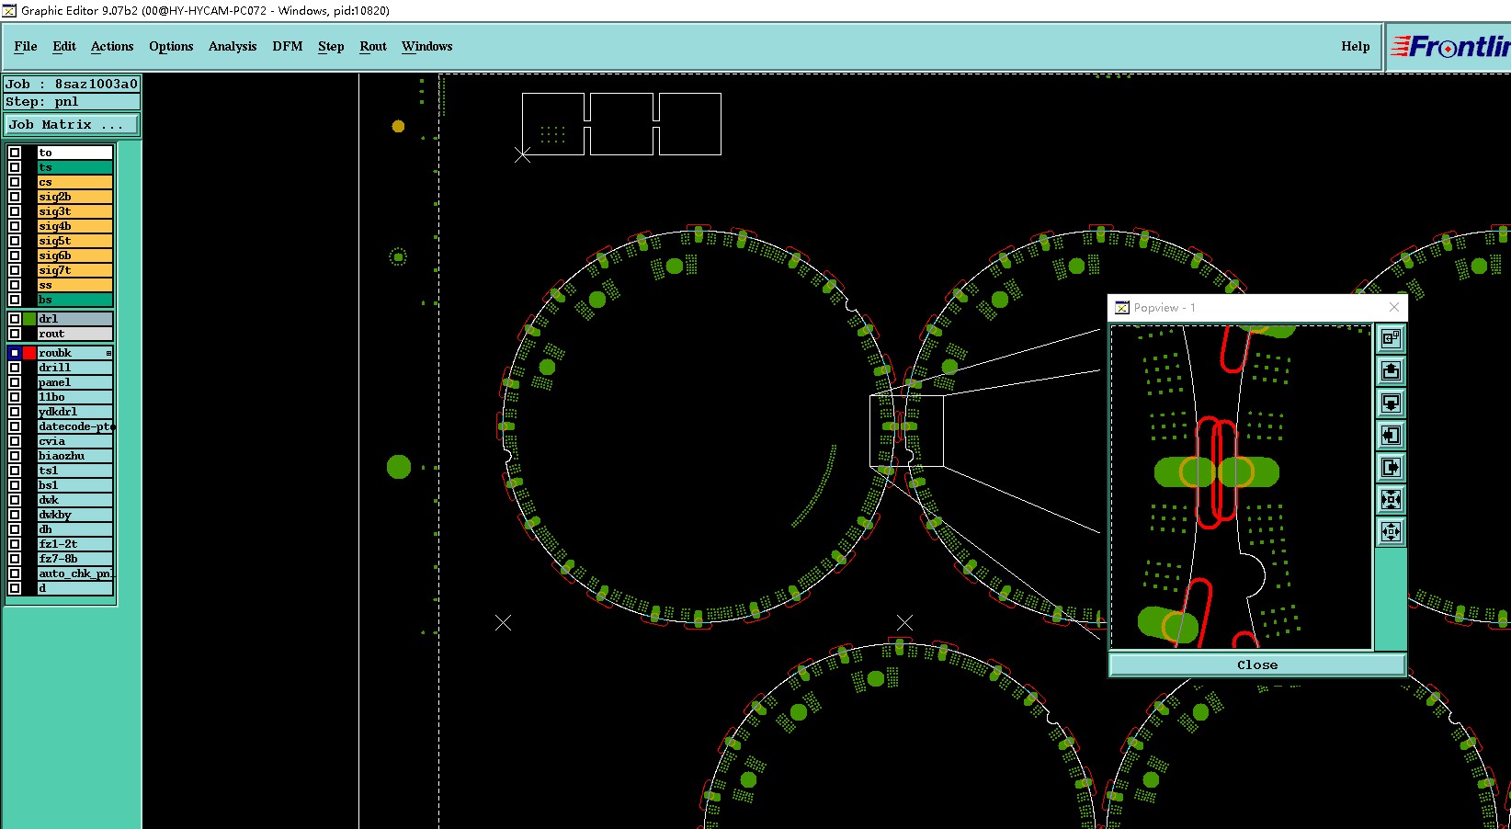
Task: Click the zoom-in arrows icon in Popview
Action: tap(1391, 500)
